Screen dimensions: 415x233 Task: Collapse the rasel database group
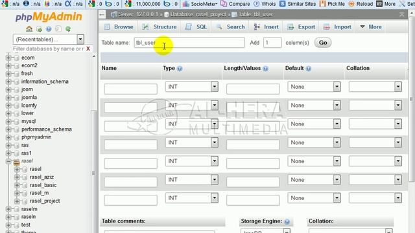point(8,161)
